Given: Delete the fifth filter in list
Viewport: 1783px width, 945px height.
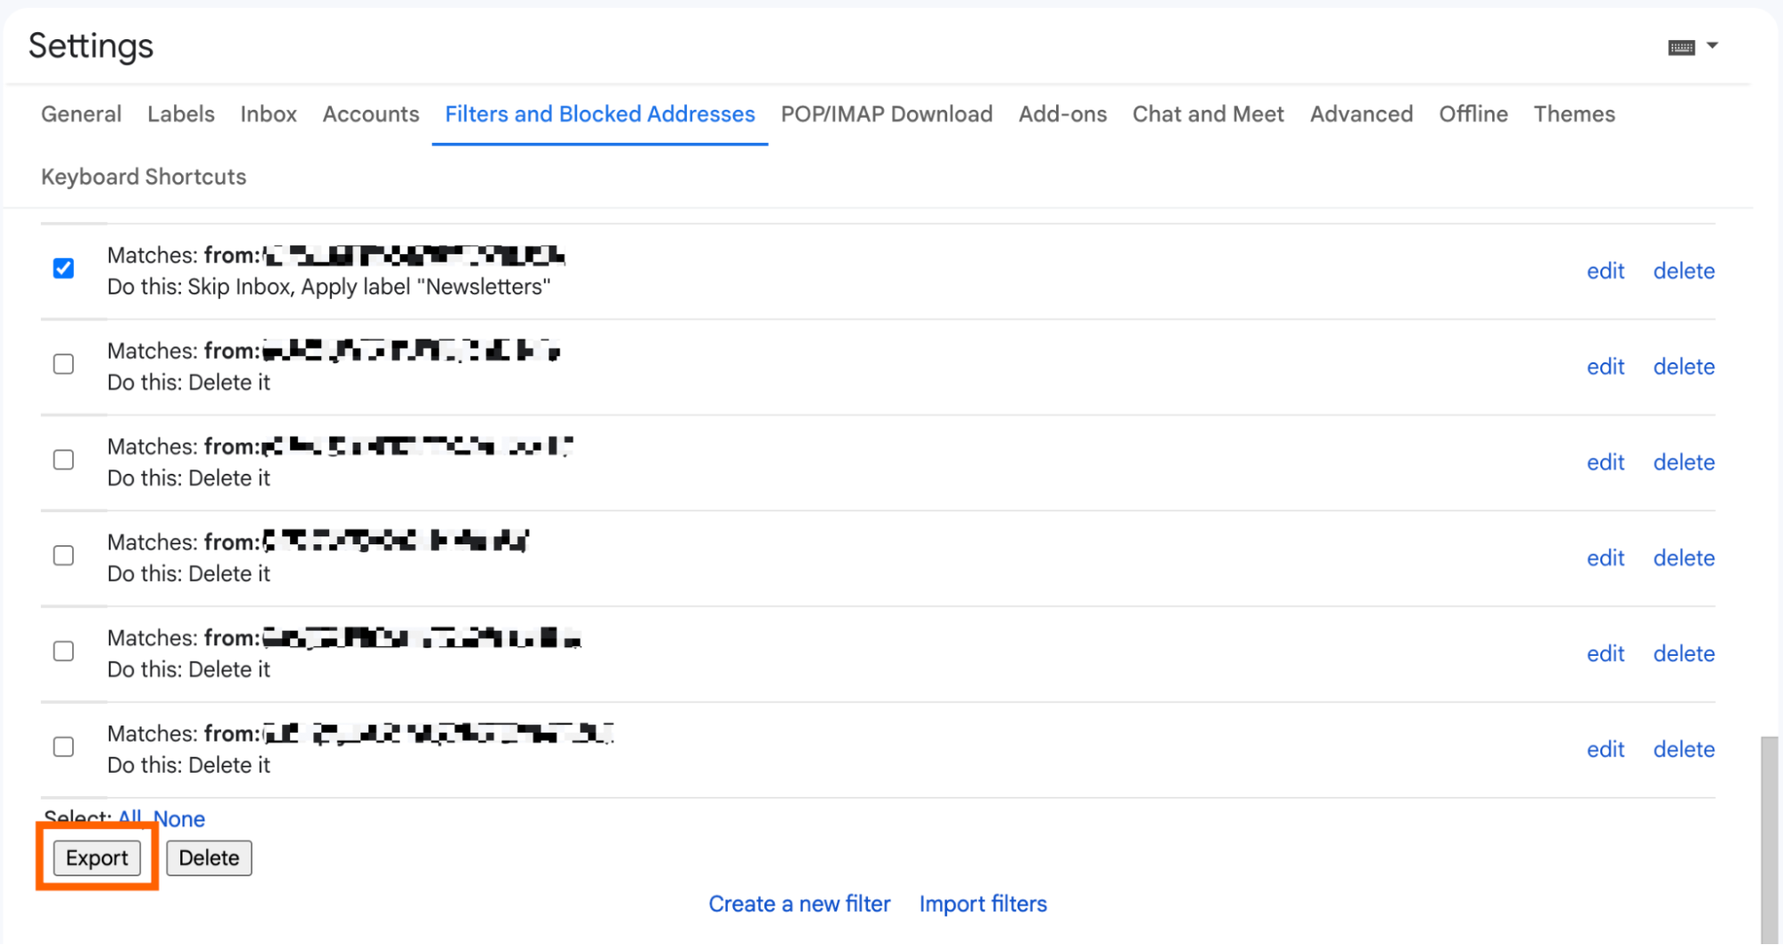Looking at the screenshot, I should coord(1684,653).
